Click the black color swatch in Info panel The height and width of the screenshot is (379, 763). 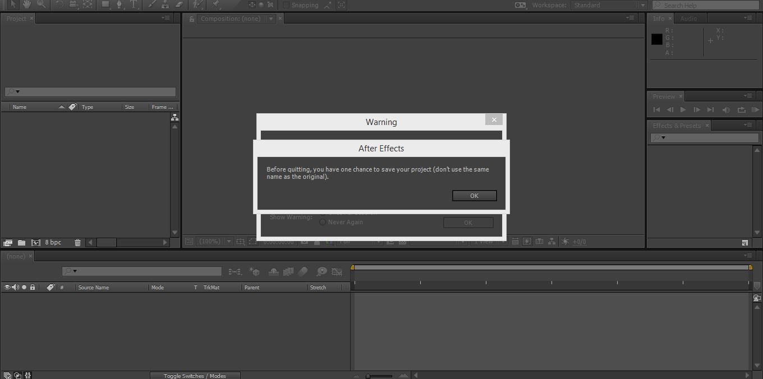pyautogui.click(x=657, y=39)
